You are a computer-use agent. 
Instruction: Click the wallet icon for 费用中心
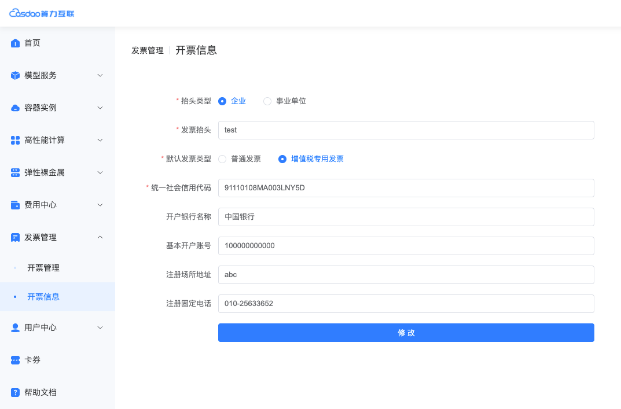pos(15,205)
